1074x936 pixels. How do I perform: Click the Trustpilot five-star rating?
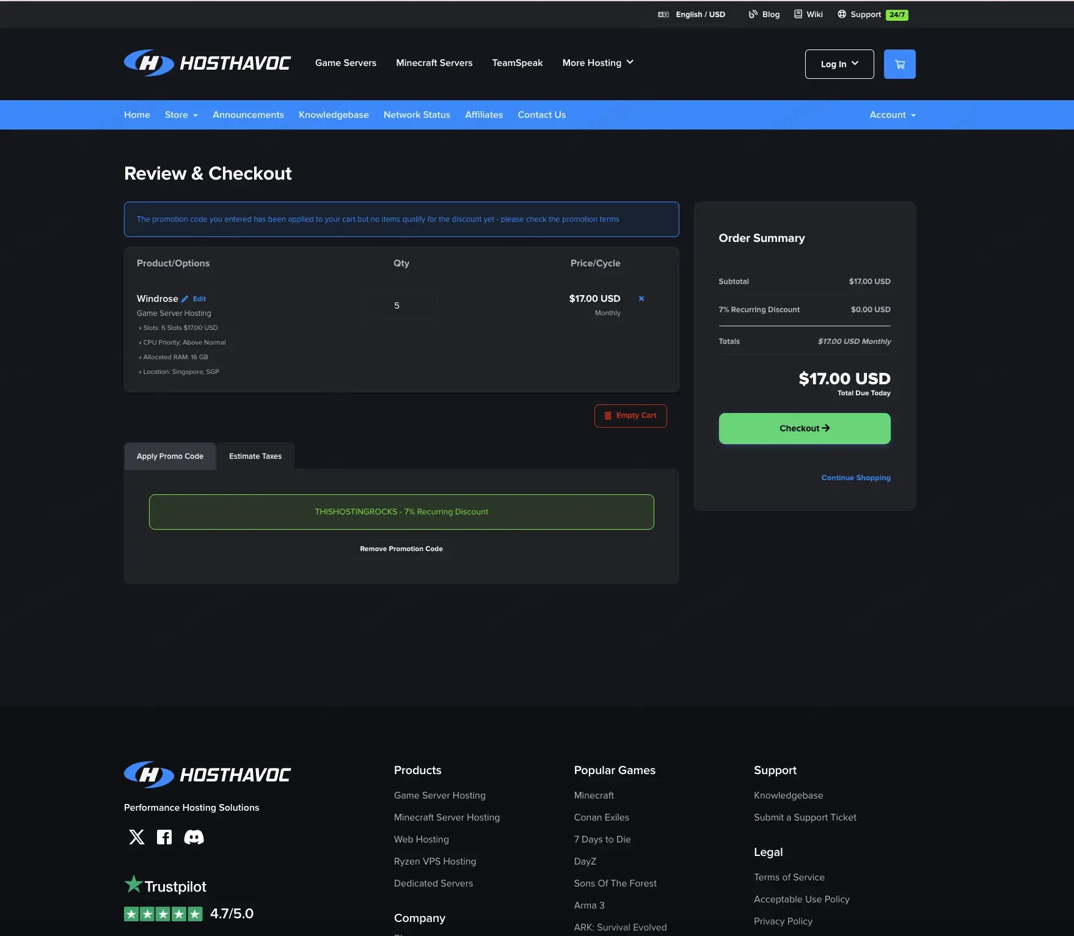click(x=163, y=914)
